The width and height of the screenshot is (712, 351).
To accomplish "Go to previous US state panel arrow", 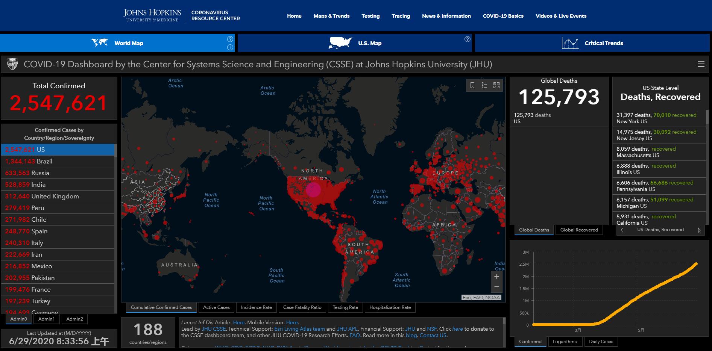I will click(622, 230).
